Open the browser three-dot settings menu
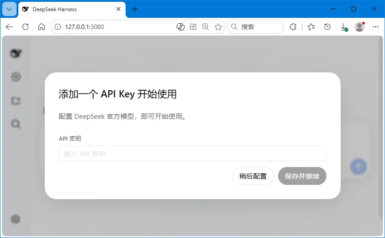This screenshot has height=238, width=385. tap(376, 27)
